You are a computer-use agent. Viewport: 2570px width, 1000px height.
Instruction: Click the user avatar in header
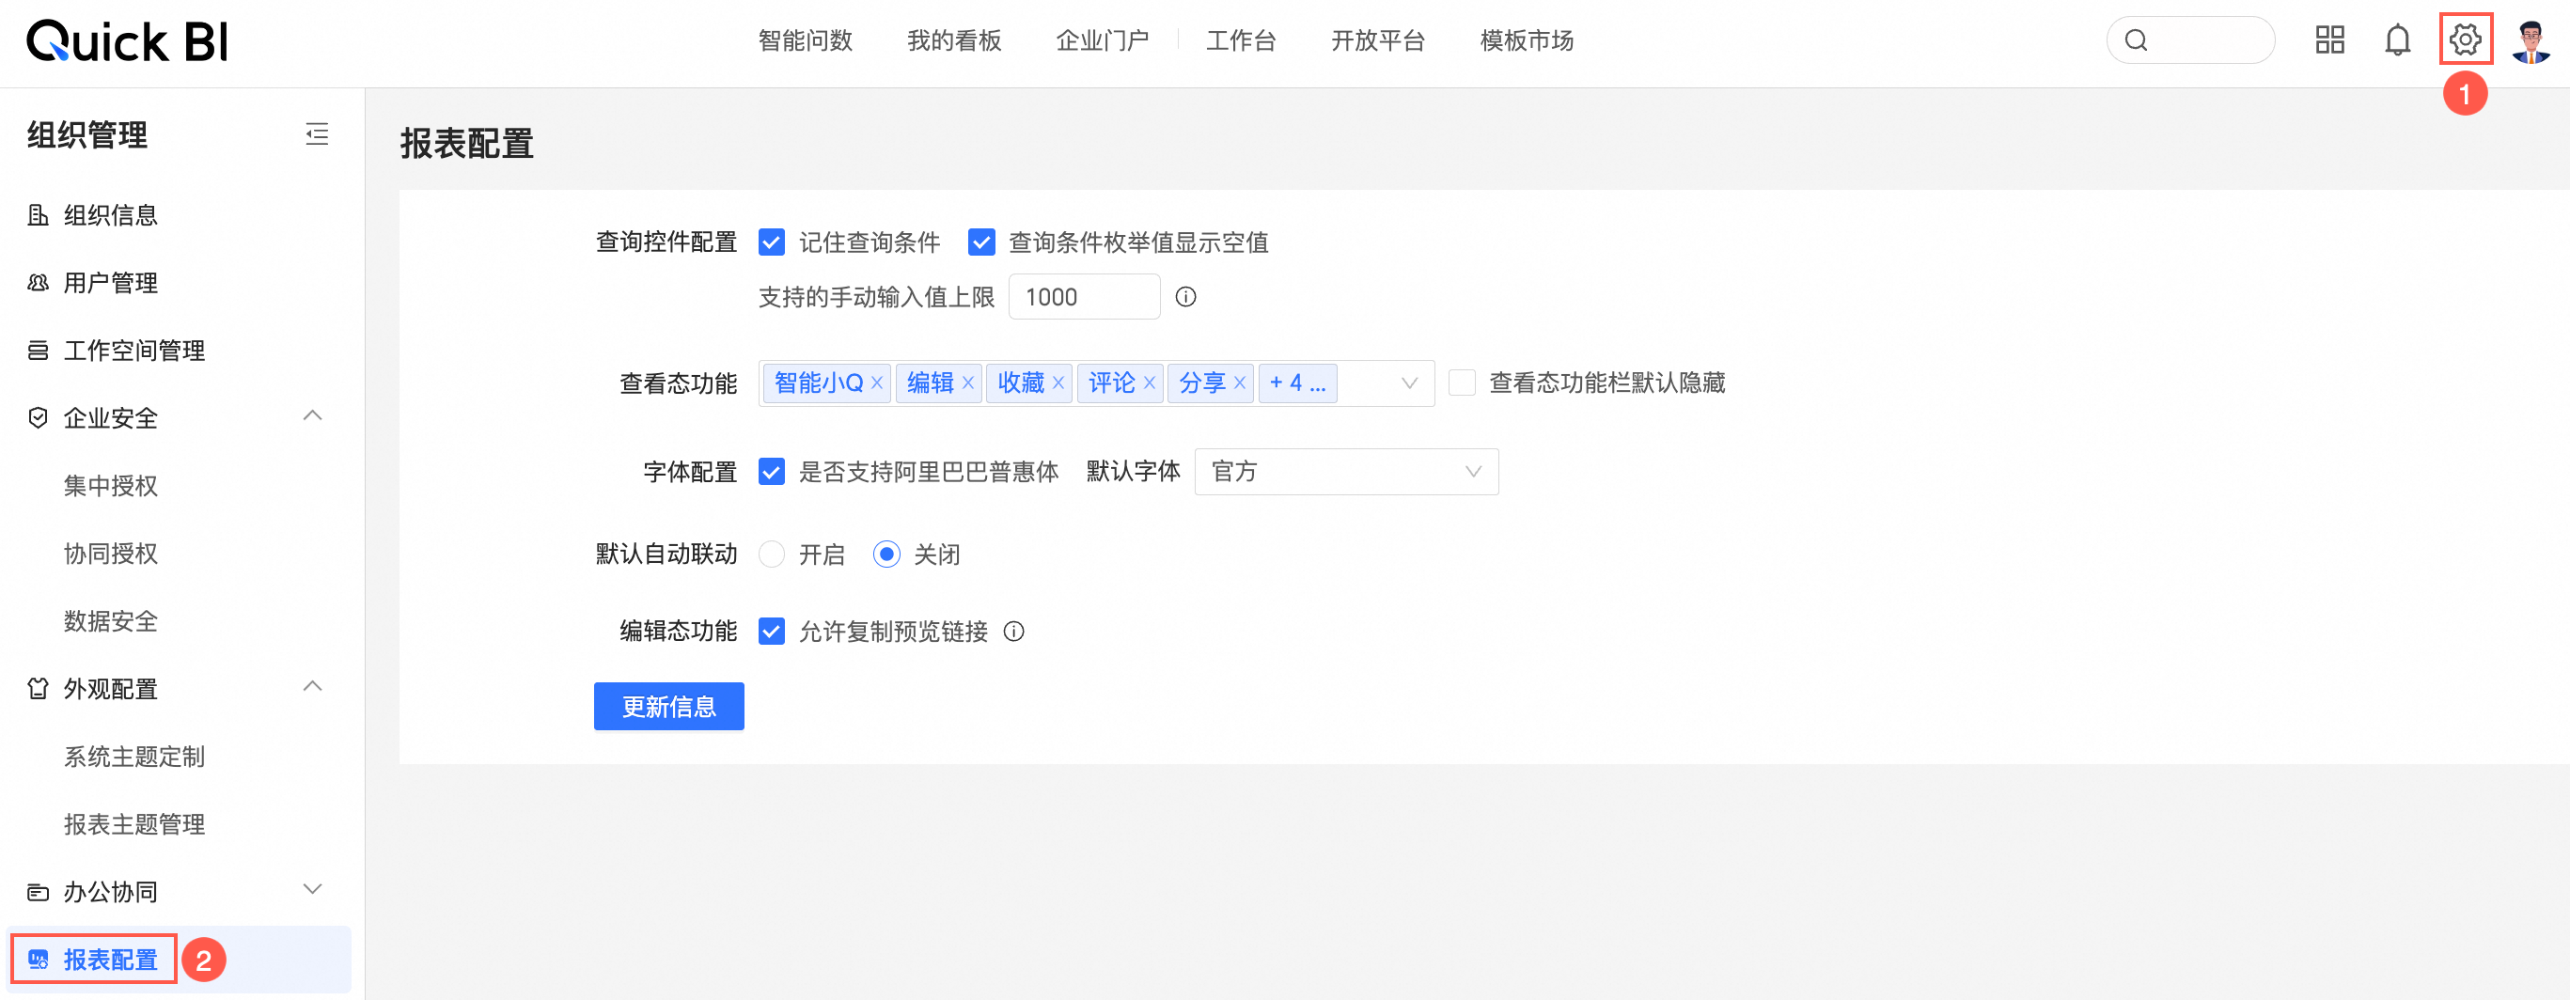tap(2531, 40)
